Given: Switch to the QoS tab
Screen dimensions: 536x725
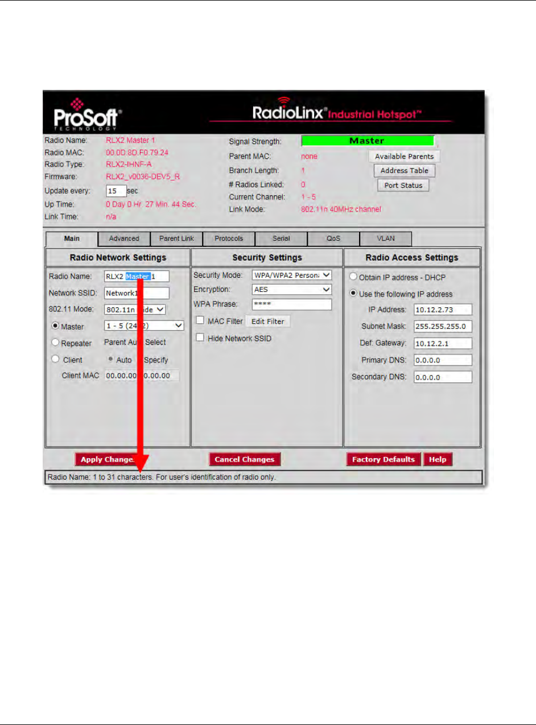Looking at the screenshot, I should pos(333,239).
